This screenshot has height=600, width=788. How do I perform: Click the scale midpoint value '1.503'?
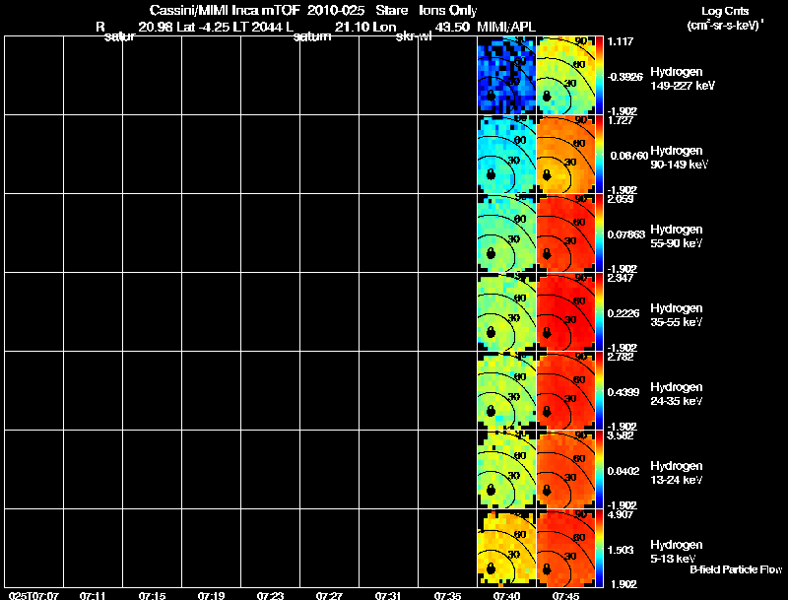[621, 551]
